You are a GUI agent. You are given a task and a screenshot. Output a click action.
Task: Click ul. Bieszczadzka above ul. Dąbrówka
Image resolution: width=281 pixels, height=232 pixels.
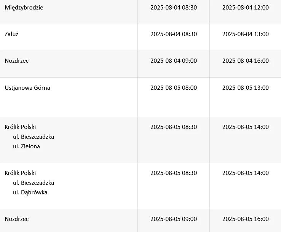(x=34, y=183)
